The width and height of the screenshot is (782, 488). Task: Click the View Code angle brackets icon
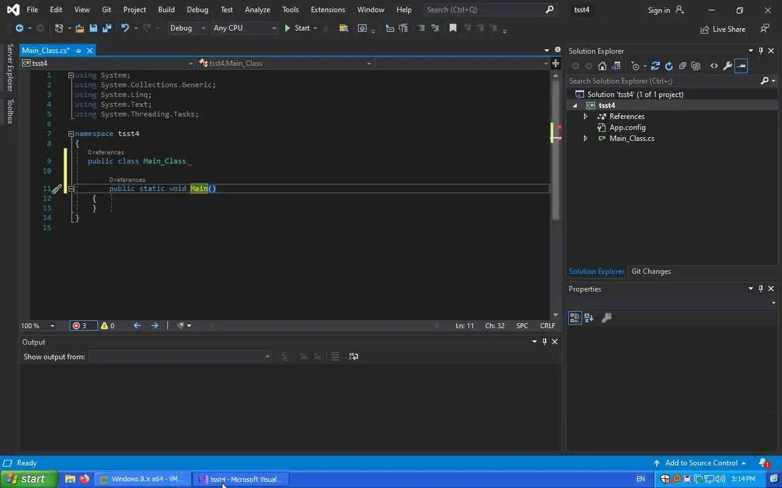pyautogui.click(x=714, y=66)
